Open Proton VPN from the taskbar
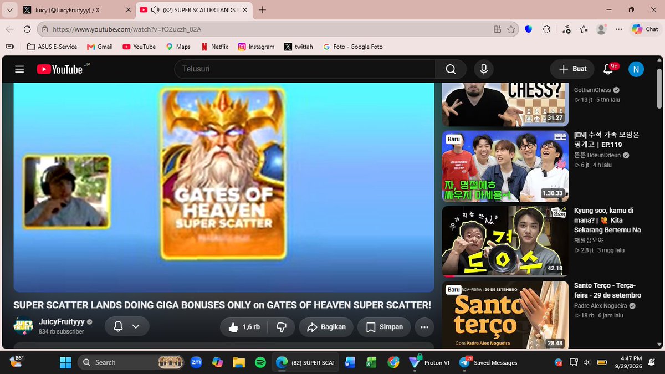The width and height of the screenshot is (665, 374). (x=429, y=362)
